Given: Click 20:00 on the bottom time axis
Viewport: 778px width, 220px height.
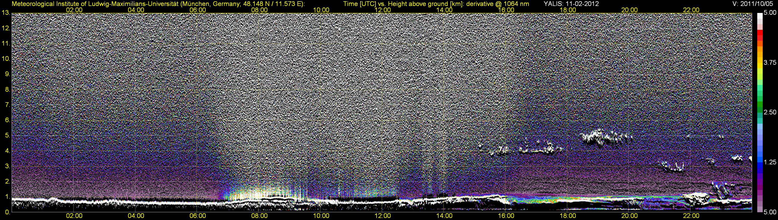Looking at the screenshot, I should click(x=629, y=216).
